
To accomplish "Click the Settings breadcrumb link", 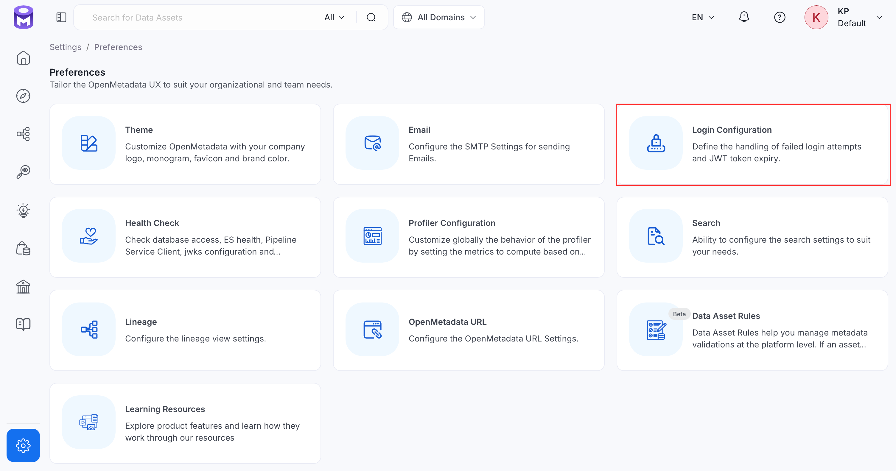I will (66, 47).
